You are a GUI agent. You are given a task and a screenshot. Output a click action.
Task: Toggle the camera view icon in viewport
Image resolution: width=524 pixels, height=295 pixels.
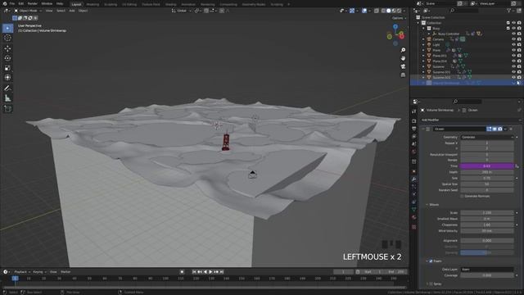[403, 66]
